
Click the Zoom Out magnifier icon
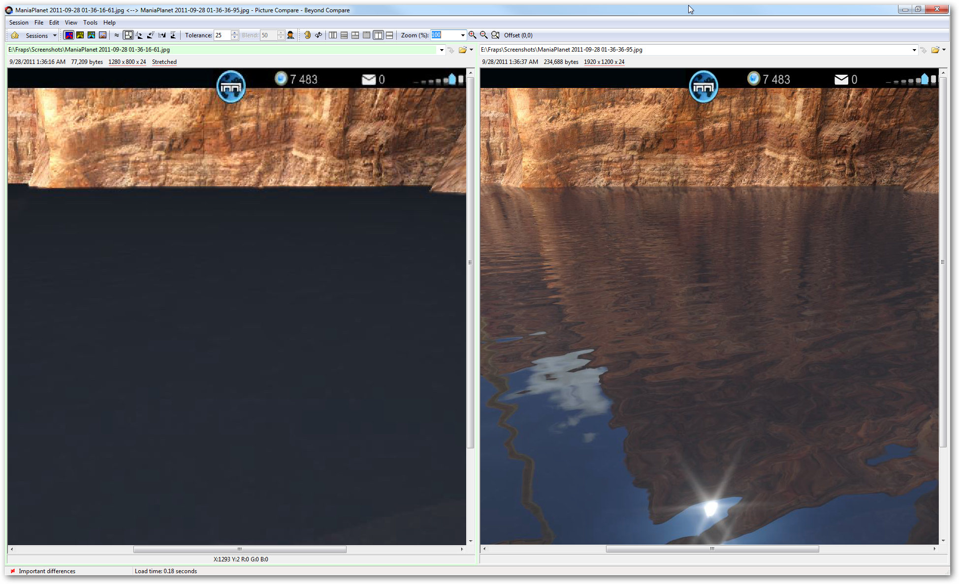point(483,35)
